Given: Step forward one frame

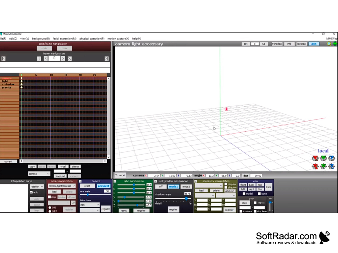Looking at the screenshot, I should coord(63,59).
